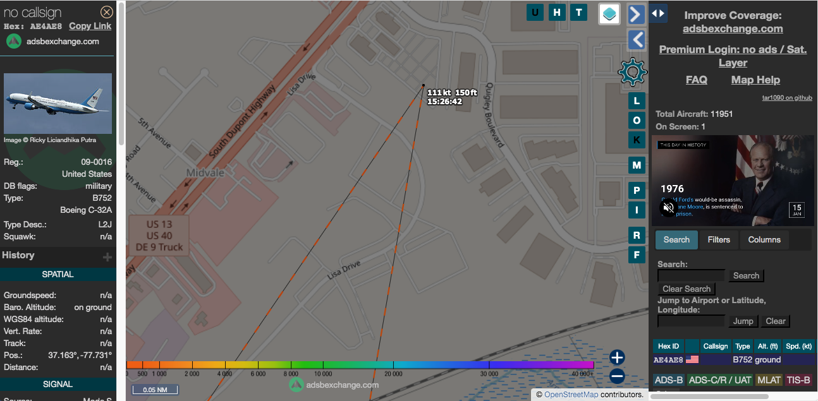Click the Reg. value 09-0016

pos(96,162)
